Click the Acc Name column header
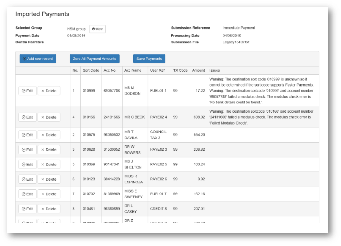The width and height of the screenshot is (341, 246). 133,70
